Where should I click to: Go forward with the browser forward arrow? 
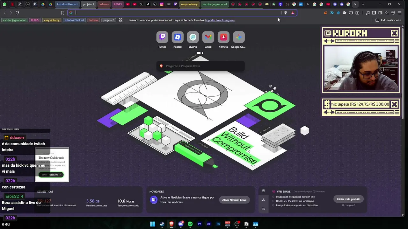(11, 13)
